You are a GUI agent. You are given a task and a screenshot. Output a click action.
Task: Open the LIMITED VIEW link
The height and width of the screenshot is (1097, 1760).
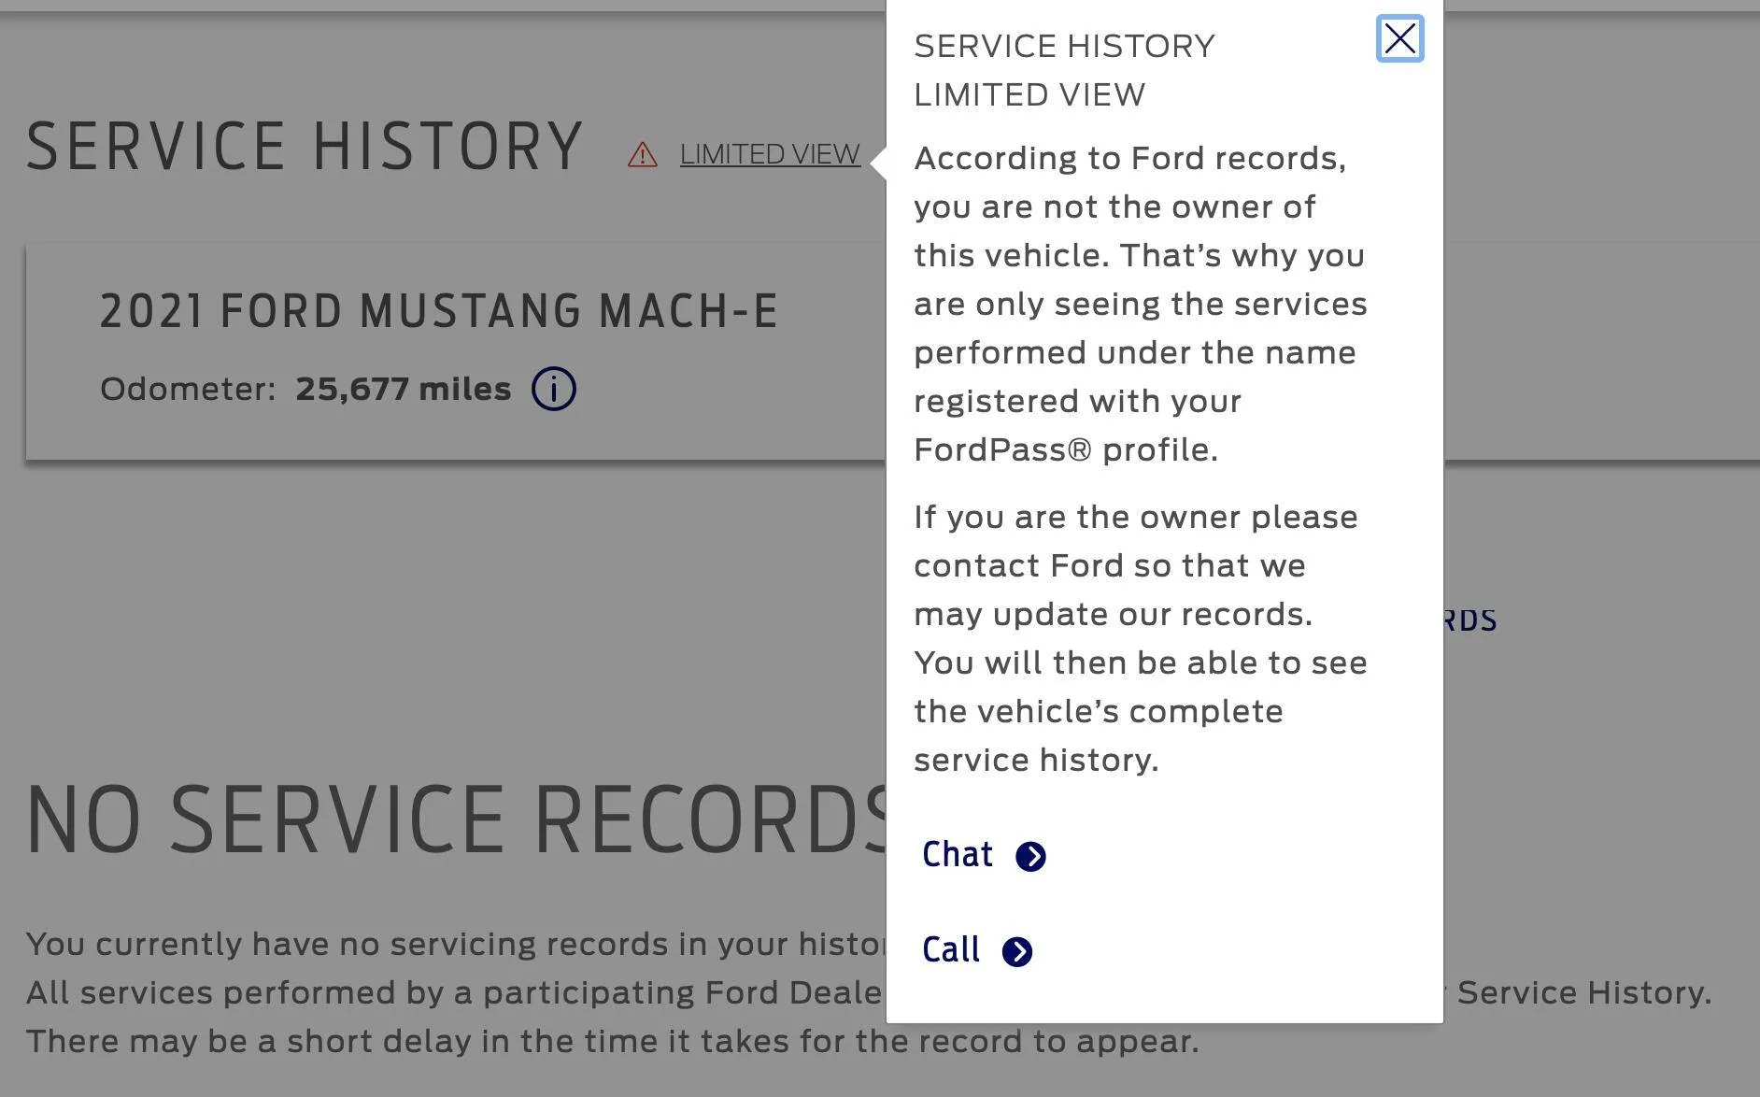(770, 154)
